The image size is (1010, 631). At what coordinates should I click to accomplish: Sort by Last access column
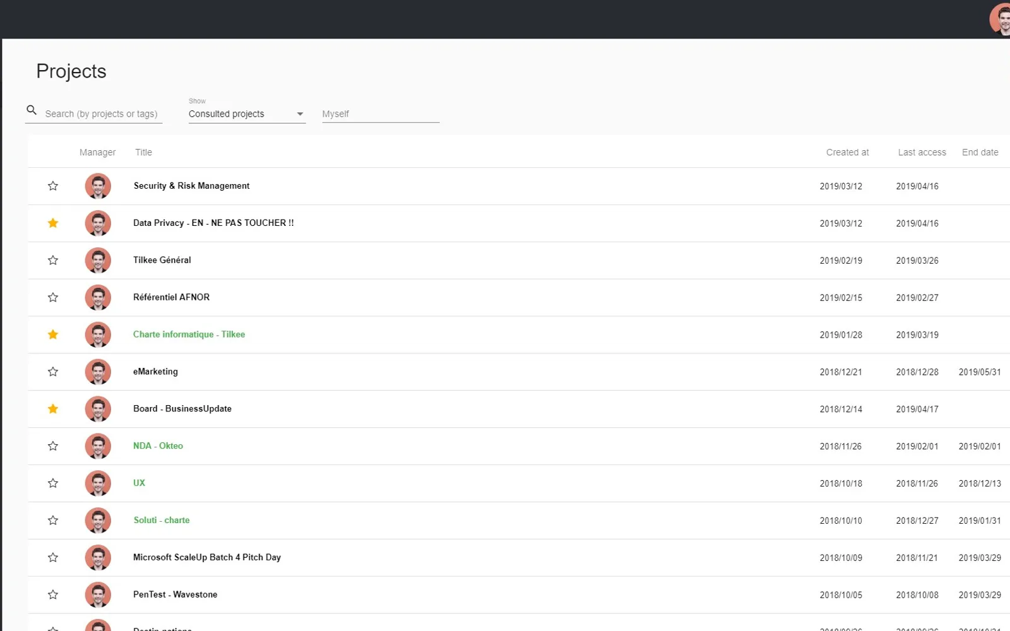[922, 153]
